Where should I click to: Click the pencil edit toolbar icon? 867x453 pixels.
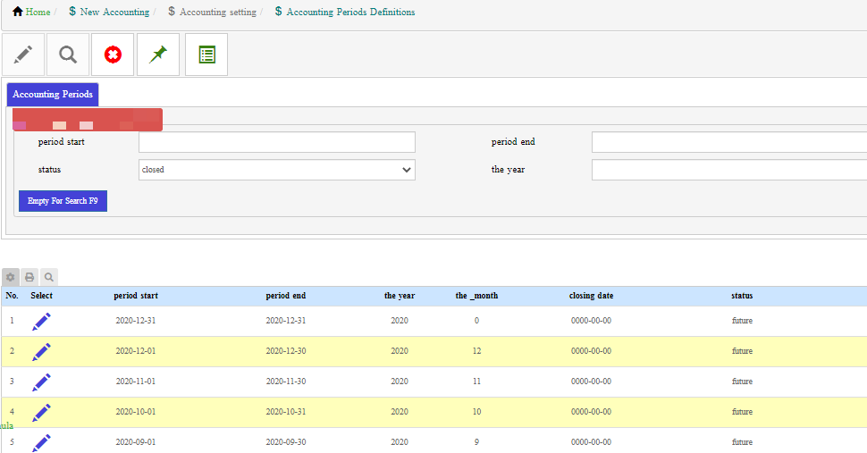pos(24,55)
